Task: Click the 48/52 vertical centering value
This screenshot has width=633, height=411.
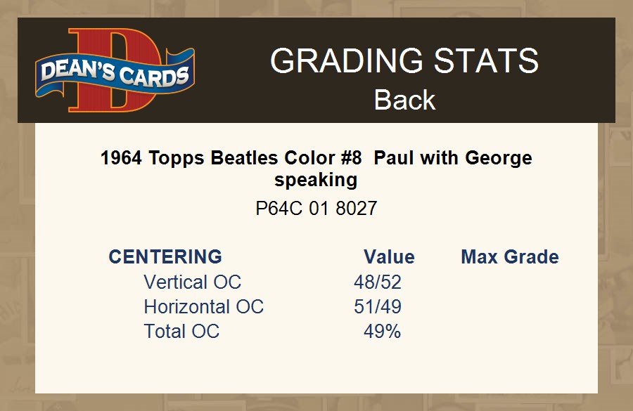Action: click(x=378, y=282)
